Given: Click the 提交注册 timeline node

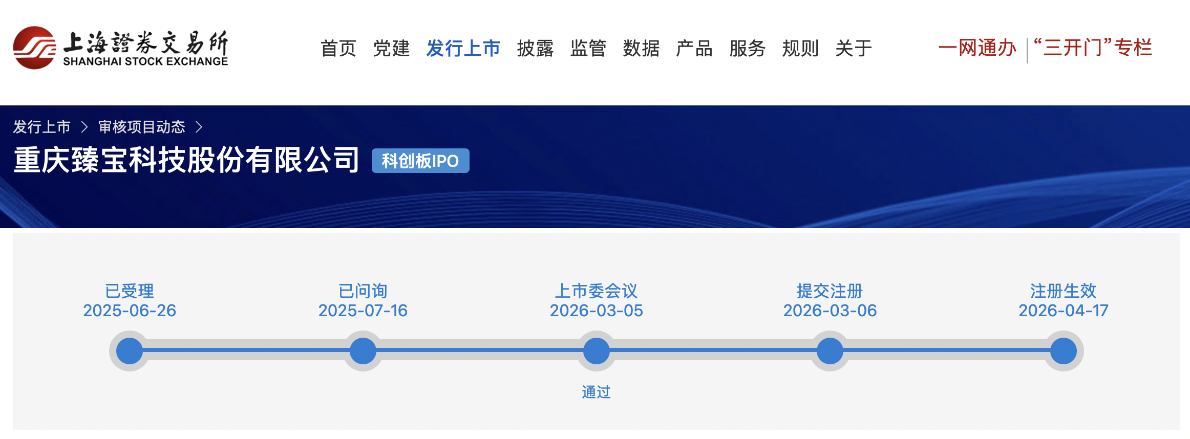Looking at the screenshot, I should [830, 351].
